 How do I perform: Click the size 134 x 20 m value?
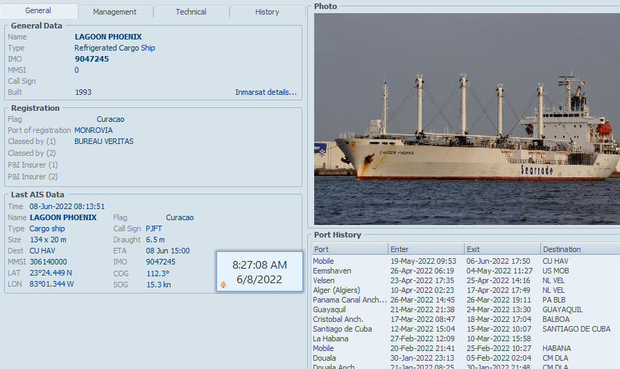[48, 240]
